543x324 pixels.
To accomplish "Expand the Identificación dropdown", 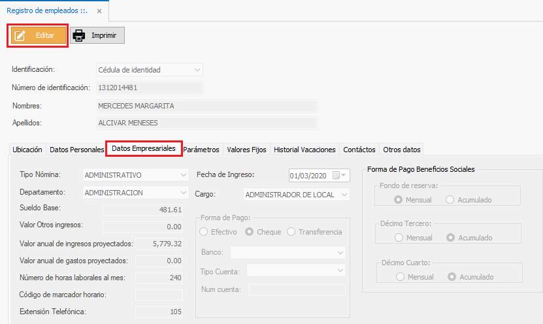I will tap(197, 70).
